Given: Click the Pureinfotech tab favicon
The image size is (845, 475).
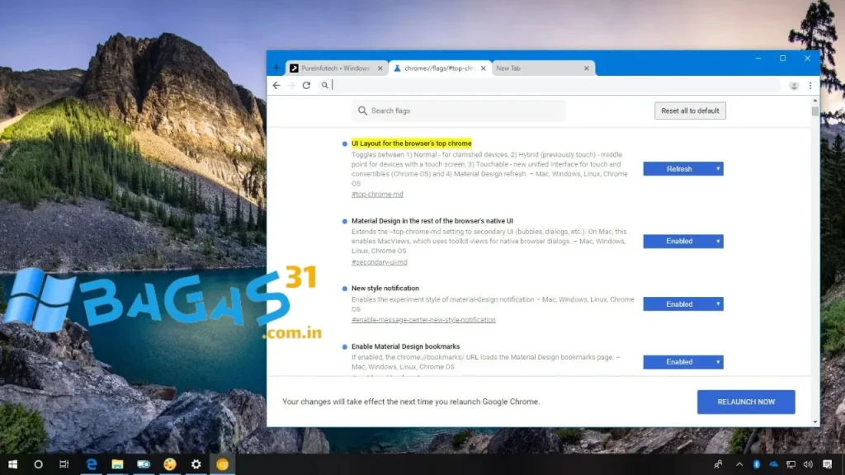Looking at the screenshot, I should (294, 68).
